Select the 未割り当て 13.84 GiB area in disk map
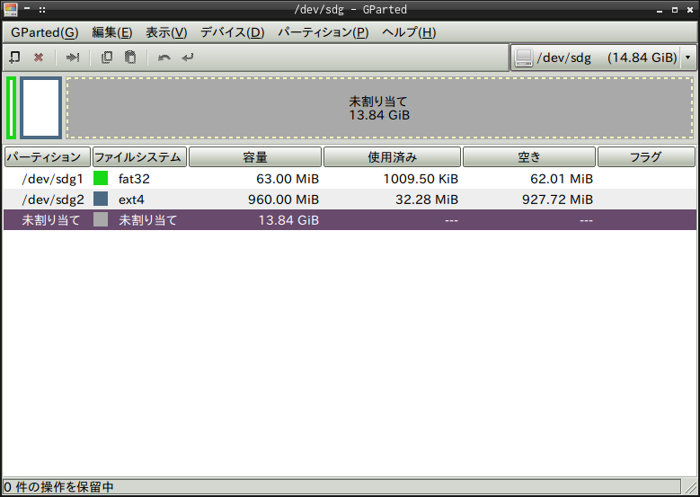 [380, 108]
